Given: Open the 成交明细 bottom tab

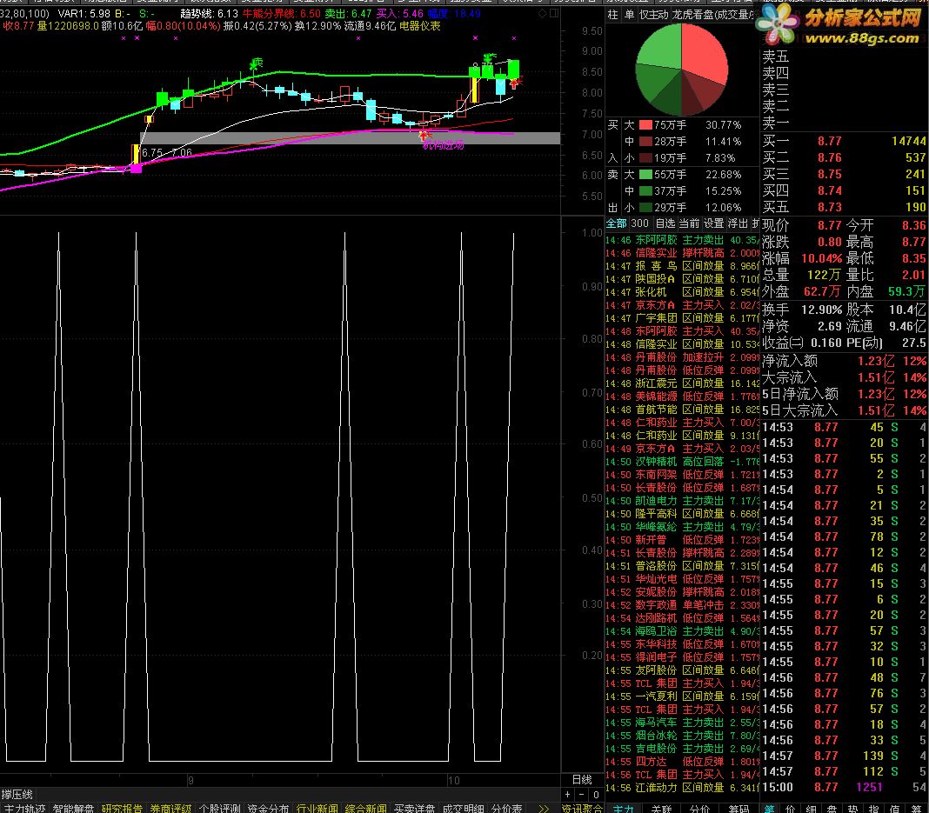Looking at the screenshot, I should (x=463, y=809).
